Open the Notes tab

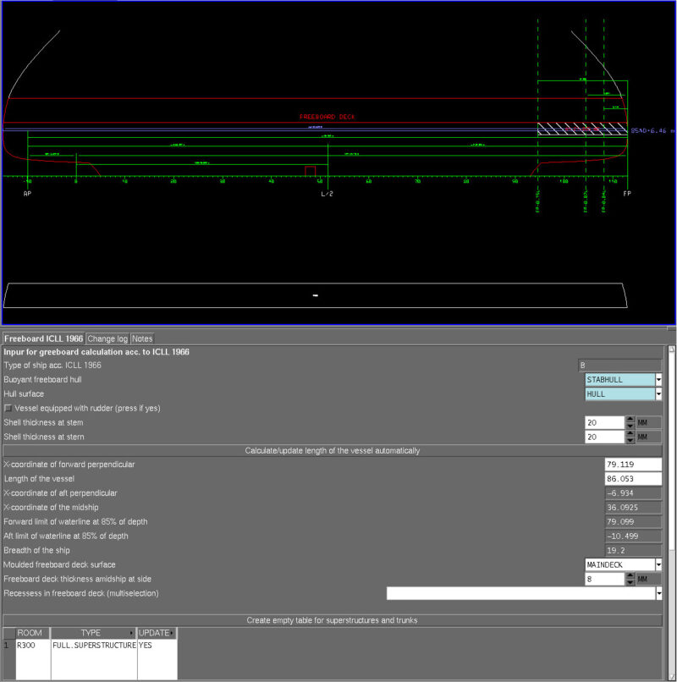142,338
